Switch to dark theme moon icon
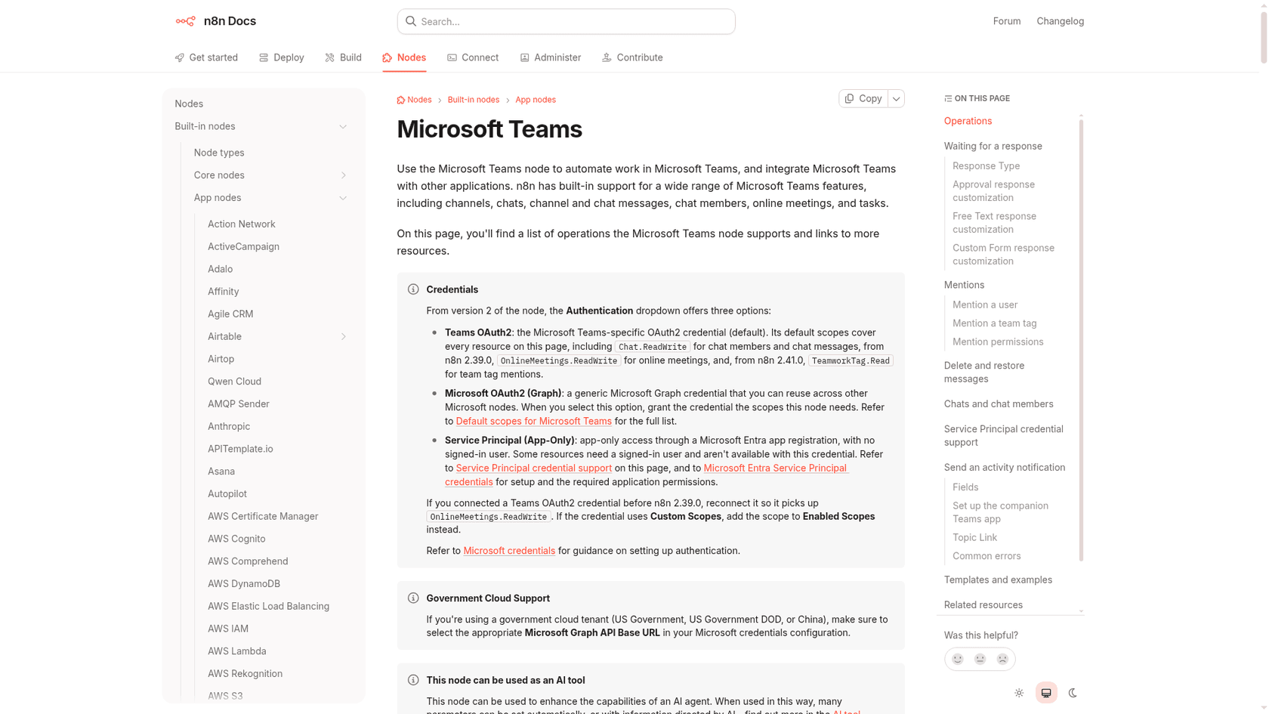Screen dimensions: 1269x714 1073,693
